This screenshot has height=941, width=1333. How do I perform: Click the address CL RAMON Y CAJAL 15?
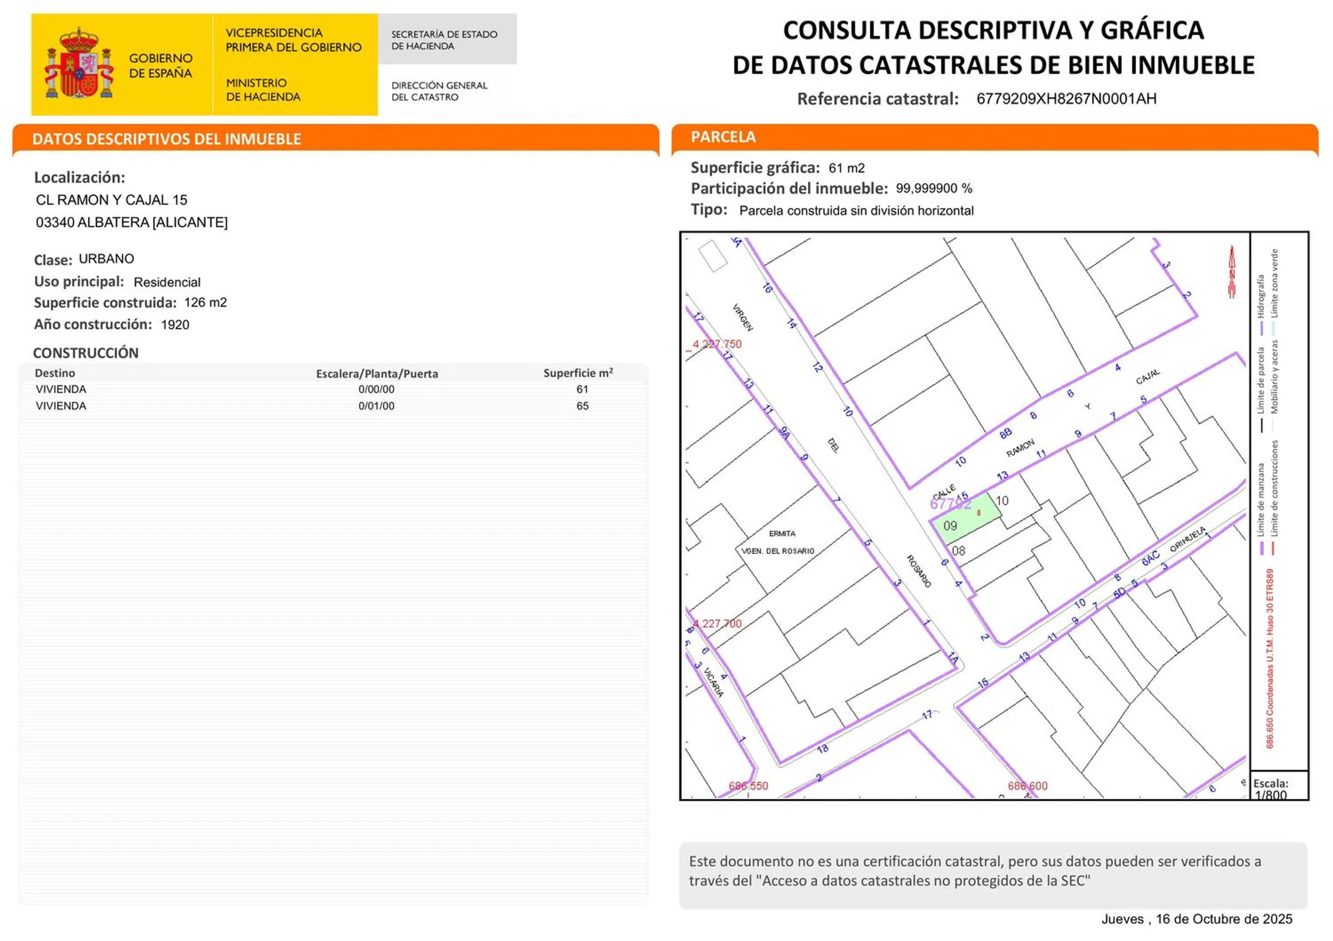(x=112, y=200)
